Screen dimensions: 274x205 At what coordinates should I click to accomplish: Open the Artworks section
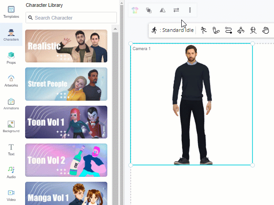pos(11,80)
